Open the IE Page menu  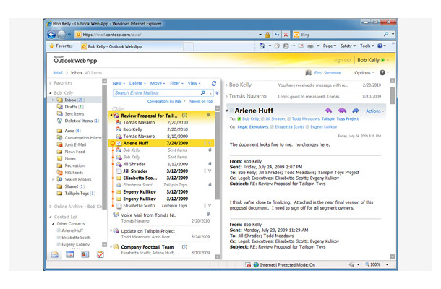tap(330, 46)
